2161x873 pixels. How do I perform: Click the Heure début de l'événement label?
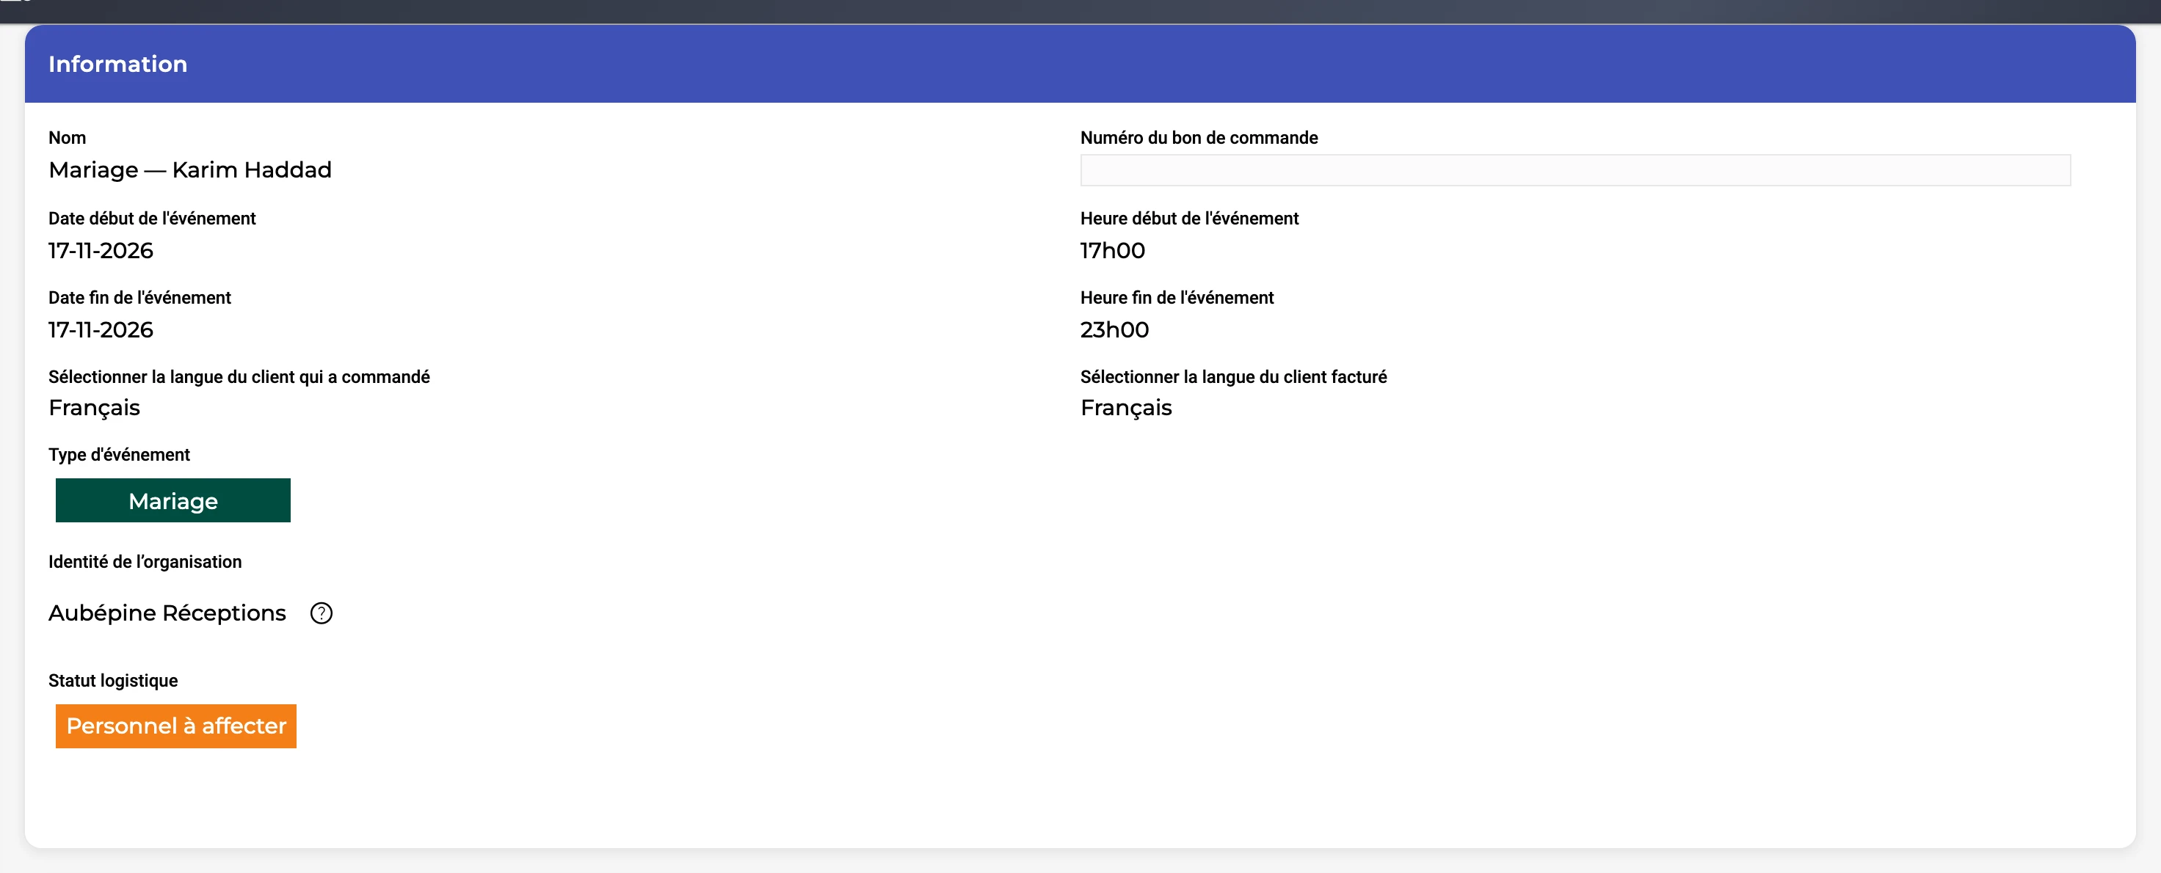pos(1190,218)
